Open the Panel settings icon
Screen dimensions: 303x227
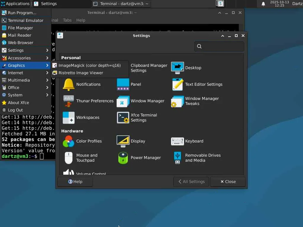pos(123,84)
